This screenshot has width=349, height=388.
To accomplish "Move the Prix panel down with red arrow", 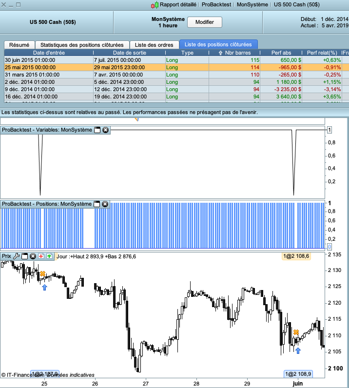I will 41,256.
